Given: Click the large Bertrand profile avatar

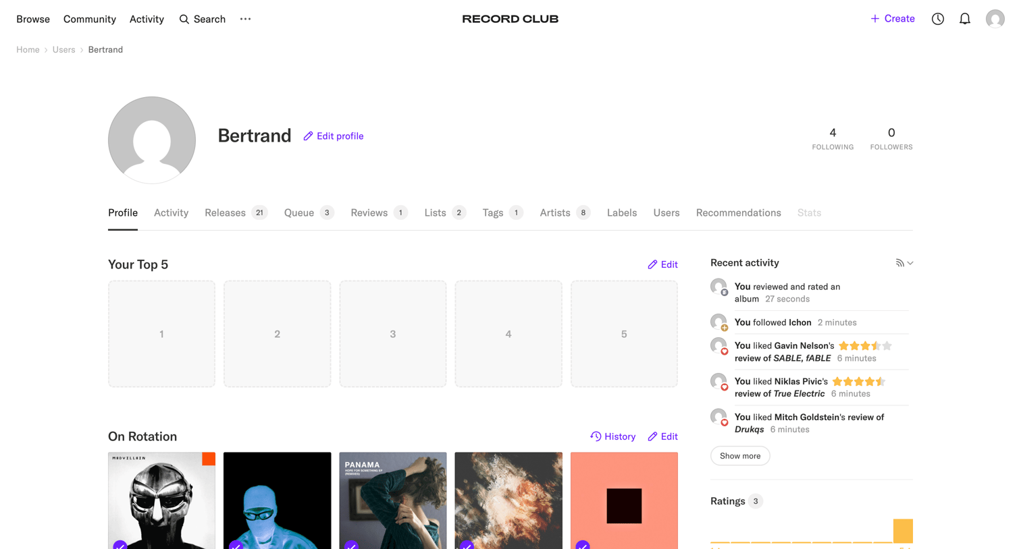Looking at the screenshot, I should tap(152, 140).
